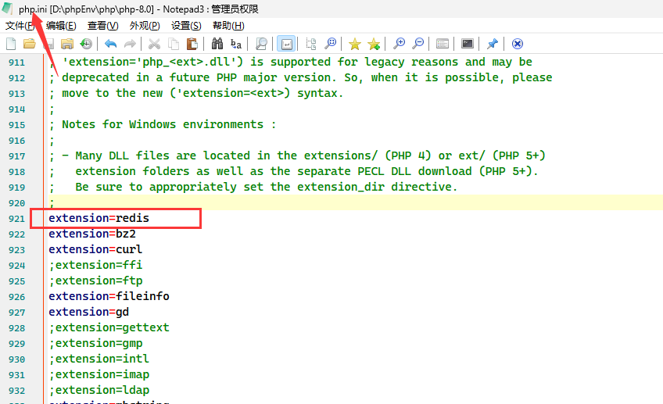Click the Save As floppy icon
Viewport: 663px width, 404px height.
coord(67,44)
